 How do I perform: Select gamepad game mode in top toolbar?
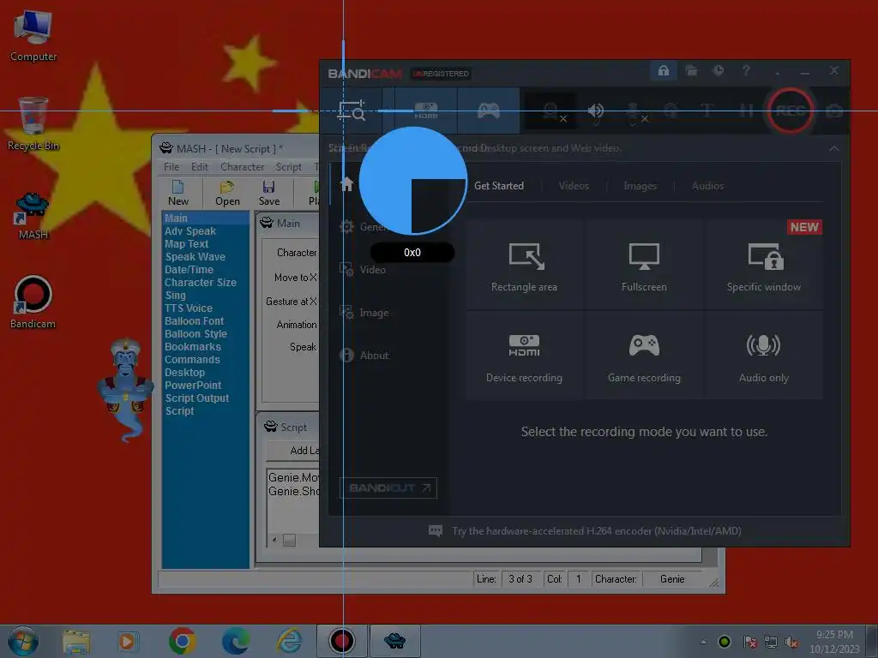[488, 111]
